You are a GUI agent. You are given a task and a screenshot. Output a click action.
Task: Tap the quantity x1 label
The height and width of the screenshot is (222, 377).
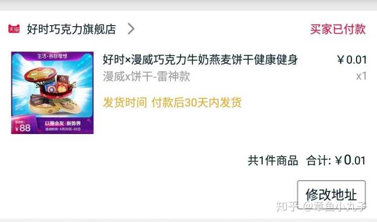(361, 76)
